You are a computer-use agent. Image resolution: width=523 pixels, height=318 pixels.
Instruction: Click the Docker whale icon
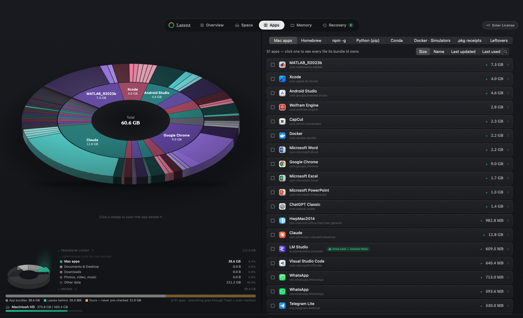(x=282, y=136)
